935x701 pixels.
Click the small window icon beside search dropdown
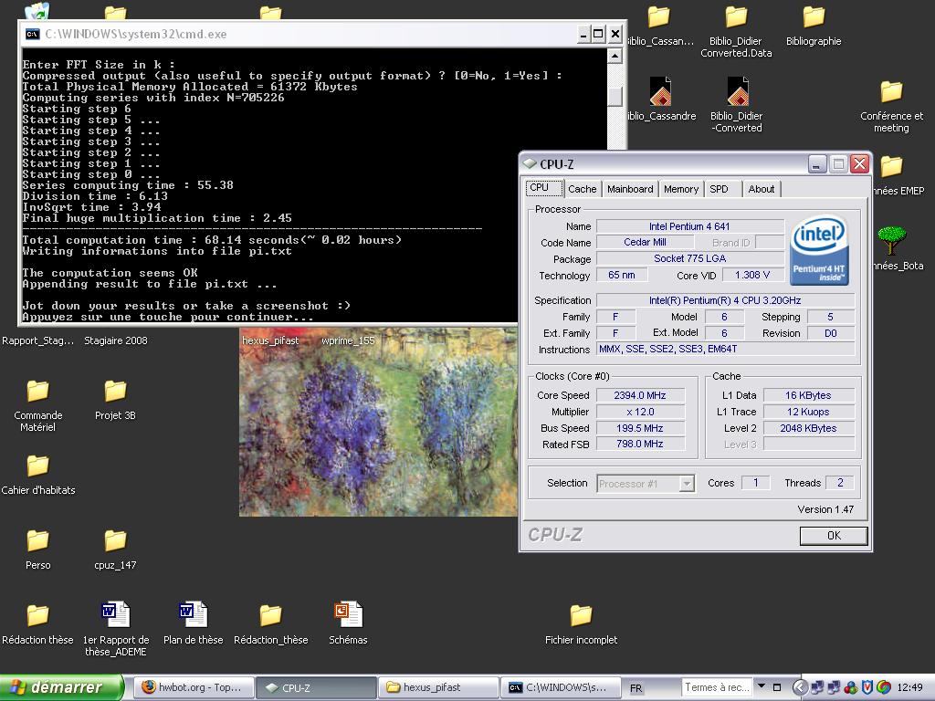[777, 686]
